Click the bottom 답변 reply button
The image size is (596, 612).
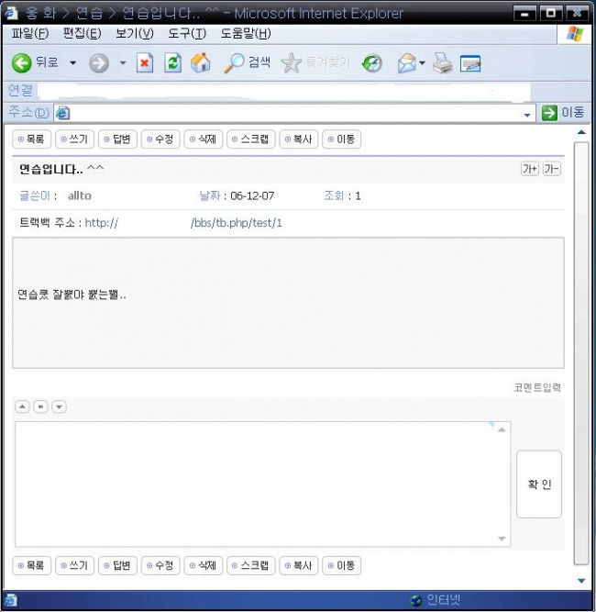[x=117, y=565]
